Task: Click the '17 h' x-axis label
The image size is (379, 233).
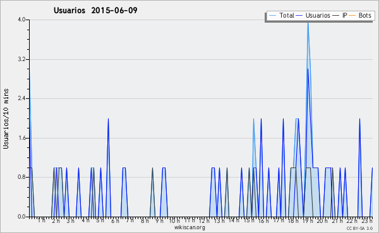Action: pyautogui.click(x=278, y=220)
